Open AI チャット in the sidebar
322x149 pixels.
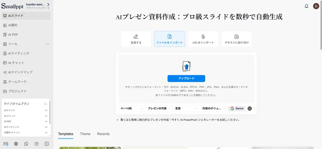pyautogui.click(x=26, y=63)
